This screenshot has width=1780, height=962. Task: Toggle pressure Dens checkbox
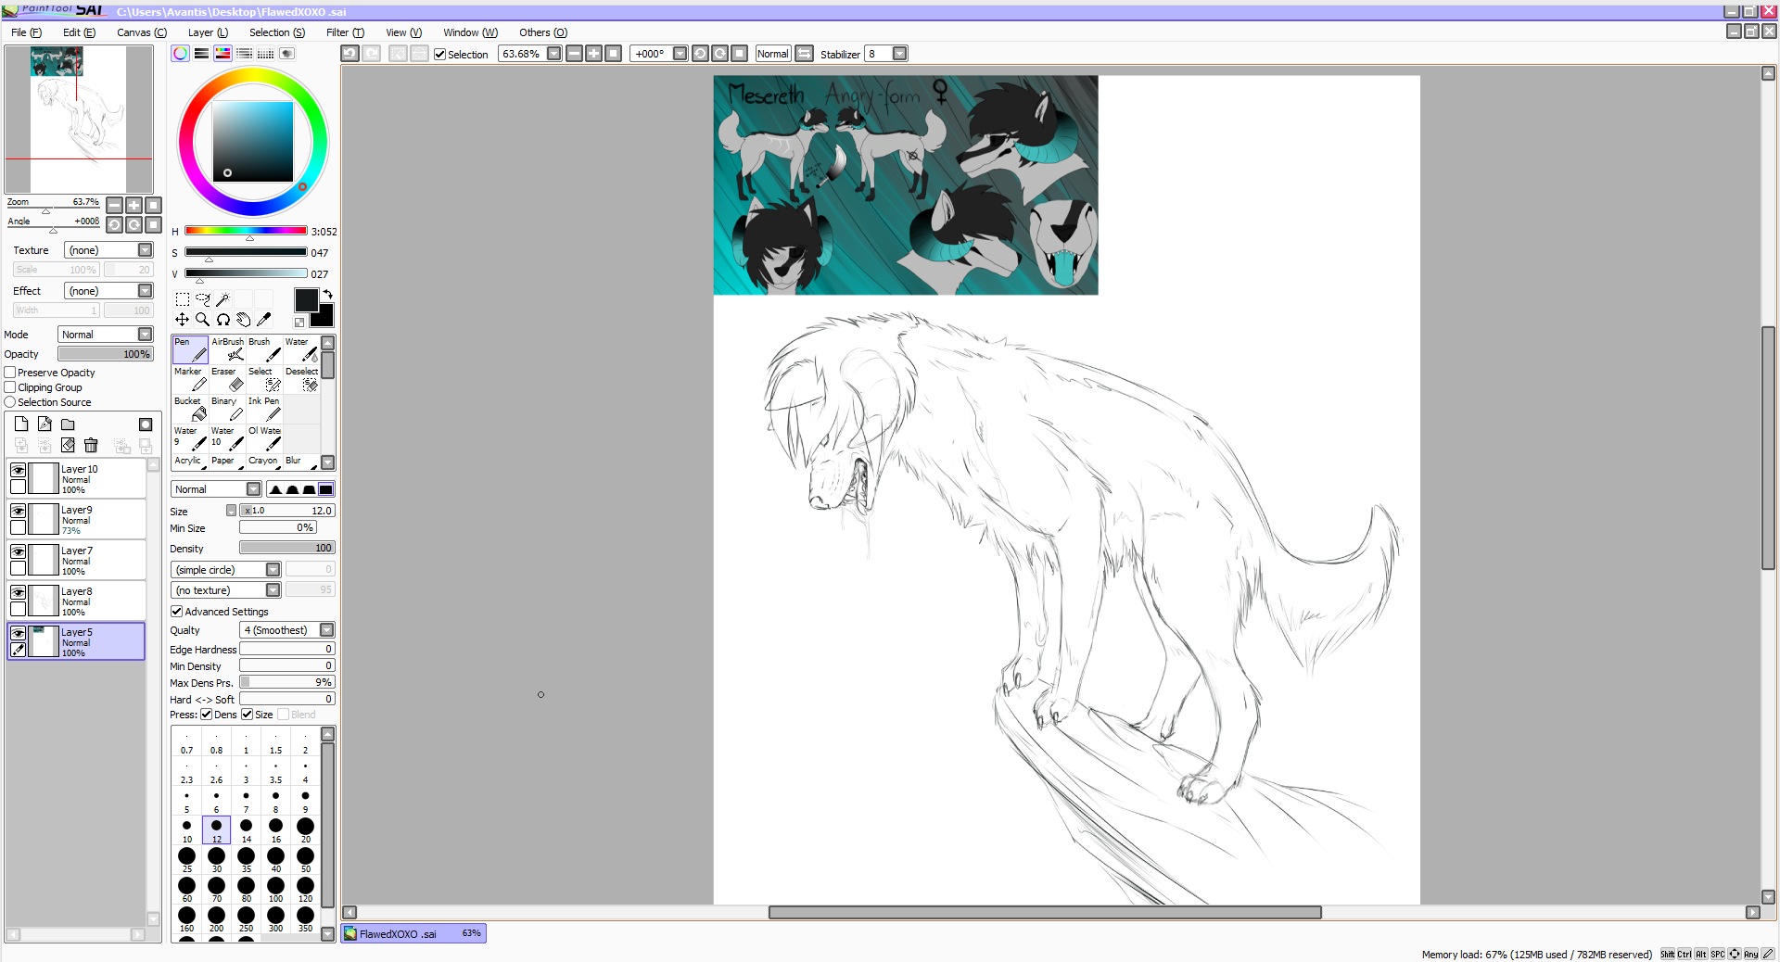(x=206, y=715)
